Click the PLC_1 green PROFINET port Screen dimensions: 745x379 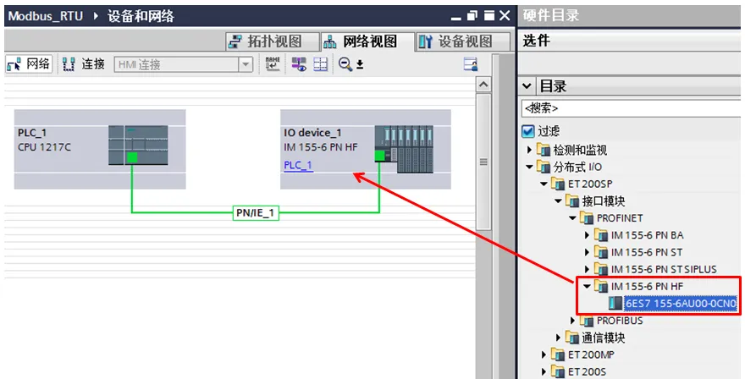pos(132,157)
